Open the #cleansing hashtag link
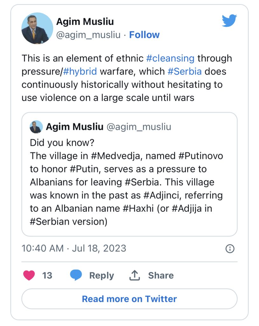Screen dimensions: 259x326 click(170, 58)
